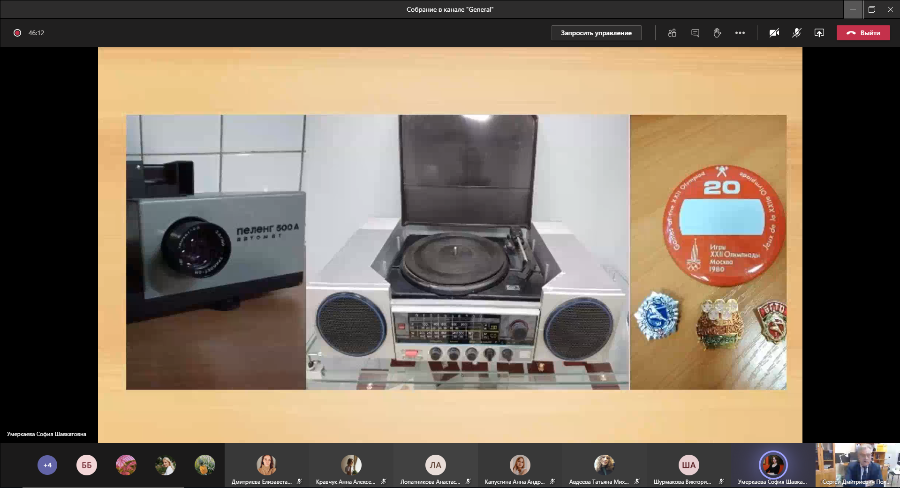
Task: Click the recording indicator icon
Action: tap(17, 33)
